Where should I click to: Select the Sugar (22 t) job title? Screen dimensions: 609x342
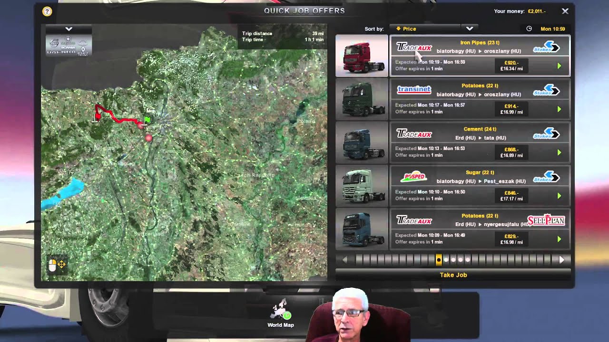coord(480,172)
